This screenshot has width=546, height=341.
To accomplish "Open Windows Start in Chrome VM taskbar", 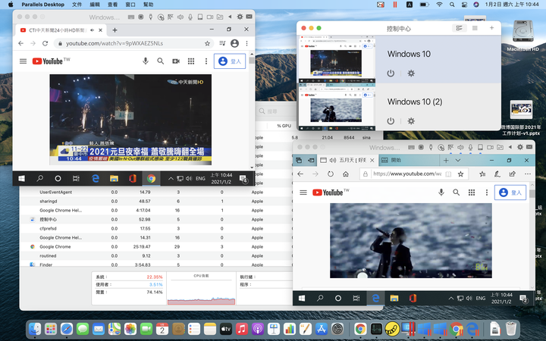I will 21,179.
